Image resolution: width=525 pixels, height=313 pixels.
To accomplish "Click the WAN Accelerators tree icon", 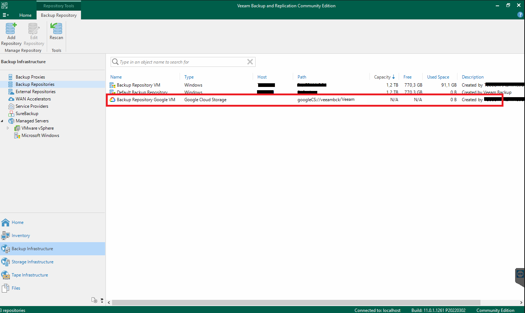I will [x=11, y=99].
